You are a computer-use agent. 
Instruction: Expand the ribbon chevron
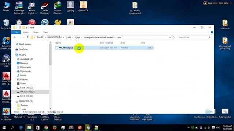[x=208, y=32]
